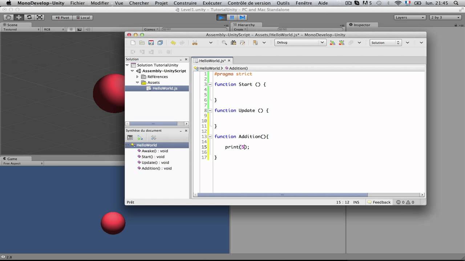Save the current file with the disk icon
This screenshot has width=465, height=261.
[x=151, y=43]
